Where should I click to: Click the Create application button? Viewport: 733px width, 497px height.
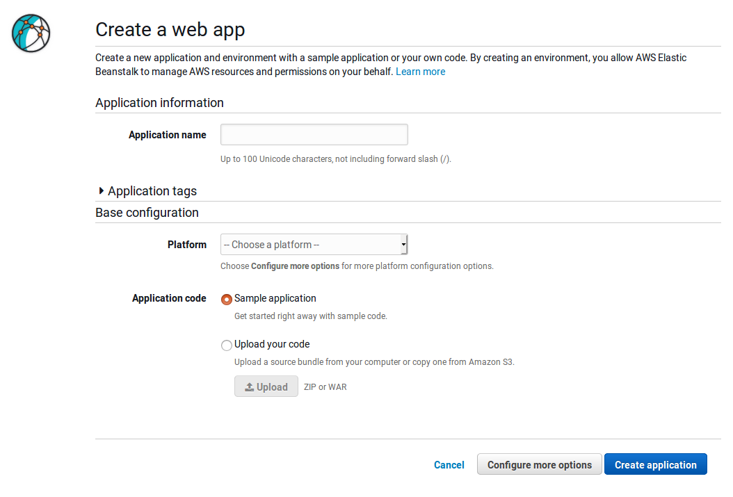tap(655, 465)
